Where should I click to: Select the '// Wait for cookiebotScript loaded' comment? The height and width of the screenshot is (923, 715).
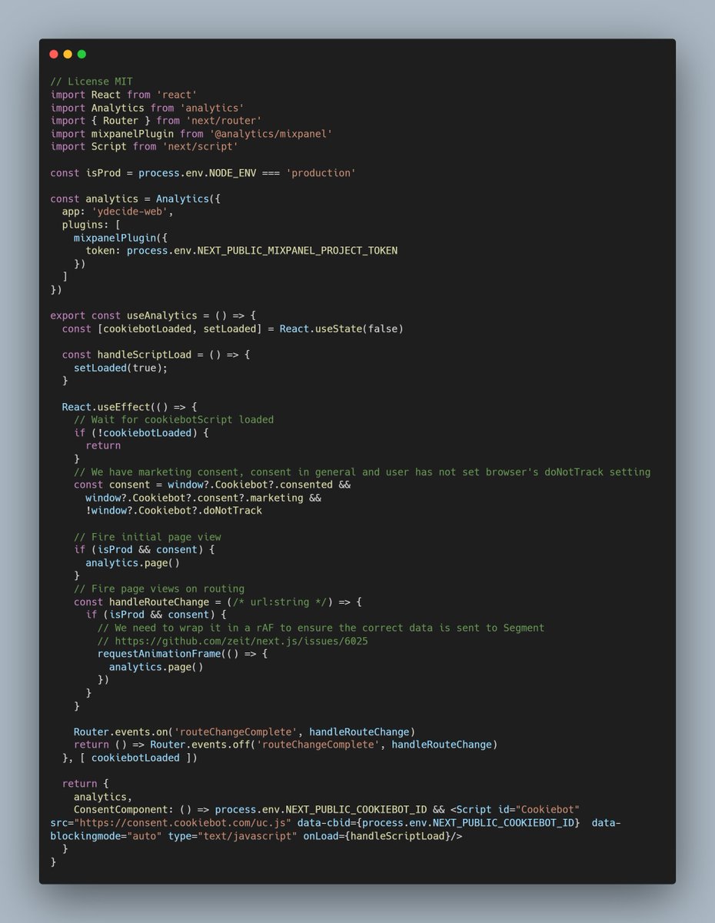tap(174, 419)
